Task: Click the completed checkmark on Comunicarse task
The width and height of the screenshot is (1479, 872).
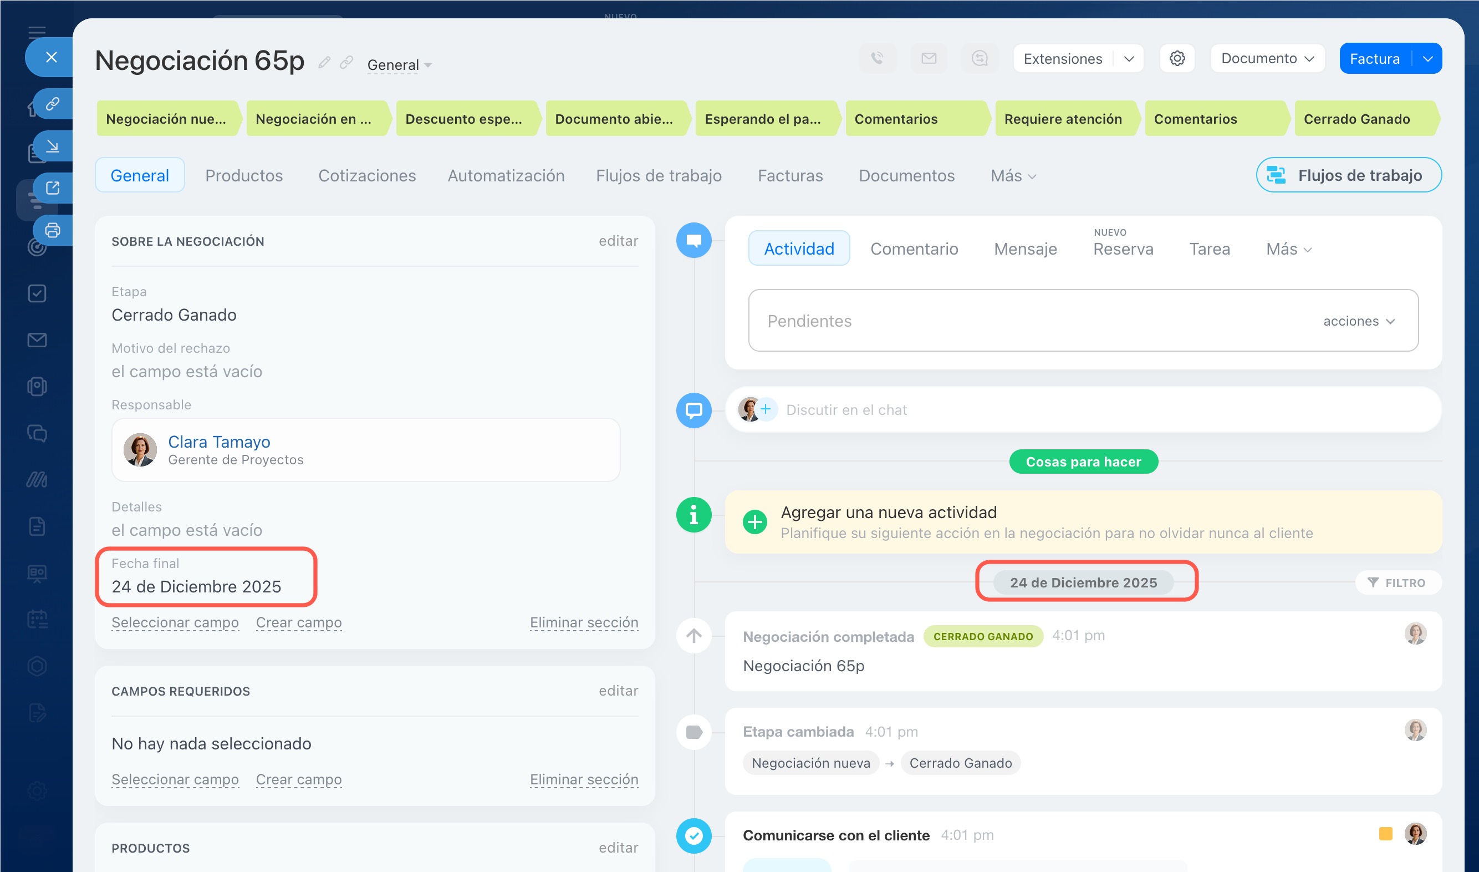Action: coord(693,835)
